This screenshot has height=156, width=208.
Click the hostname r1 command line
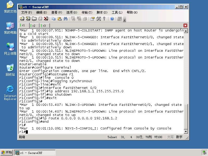click(46, 74)
